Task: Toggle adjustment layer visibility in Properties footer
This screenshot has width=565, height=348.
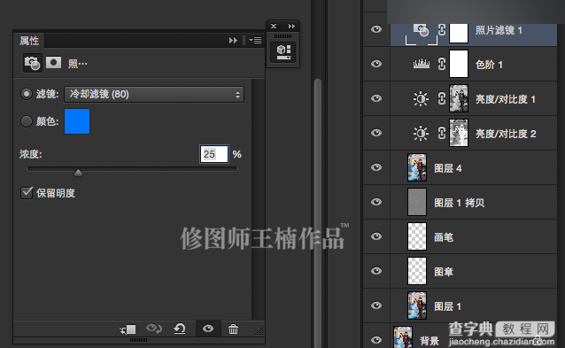Action: tap(208, 329)
